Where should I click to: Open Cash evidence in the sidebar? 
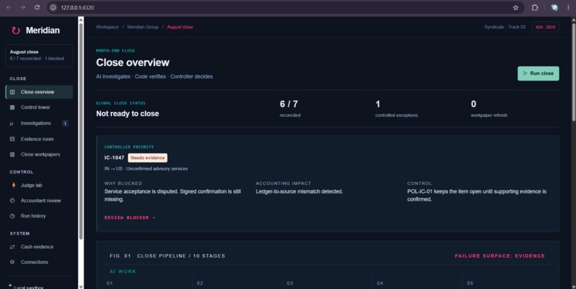[39, 247]
